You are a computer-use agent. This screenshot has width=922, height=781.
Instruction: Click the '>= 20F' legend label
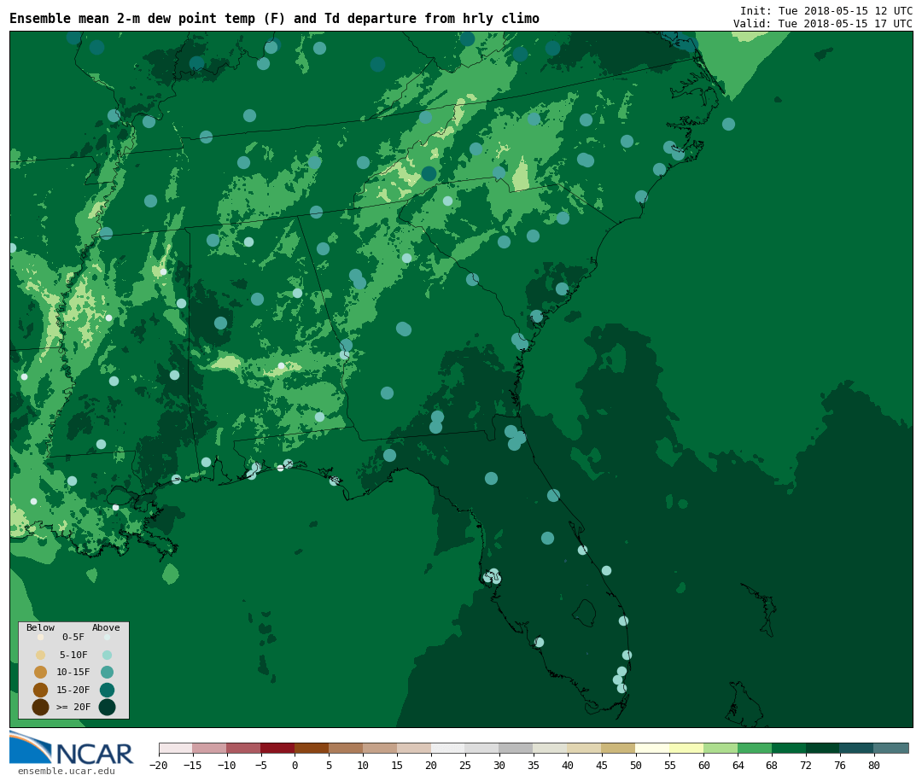[73, 707]
